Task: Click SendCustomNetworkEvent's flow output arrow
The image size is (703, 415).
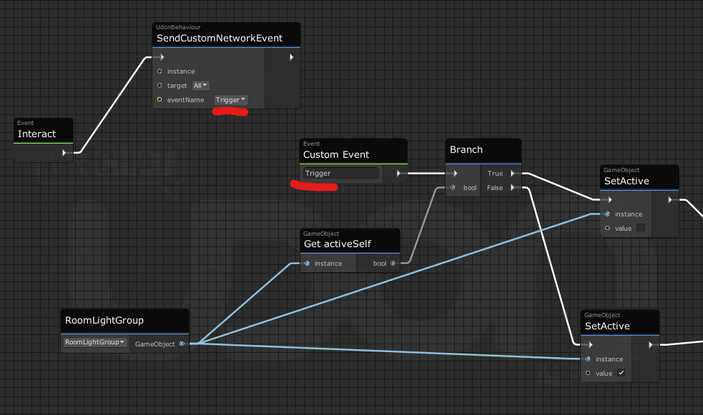Action: tap(291, 57)
